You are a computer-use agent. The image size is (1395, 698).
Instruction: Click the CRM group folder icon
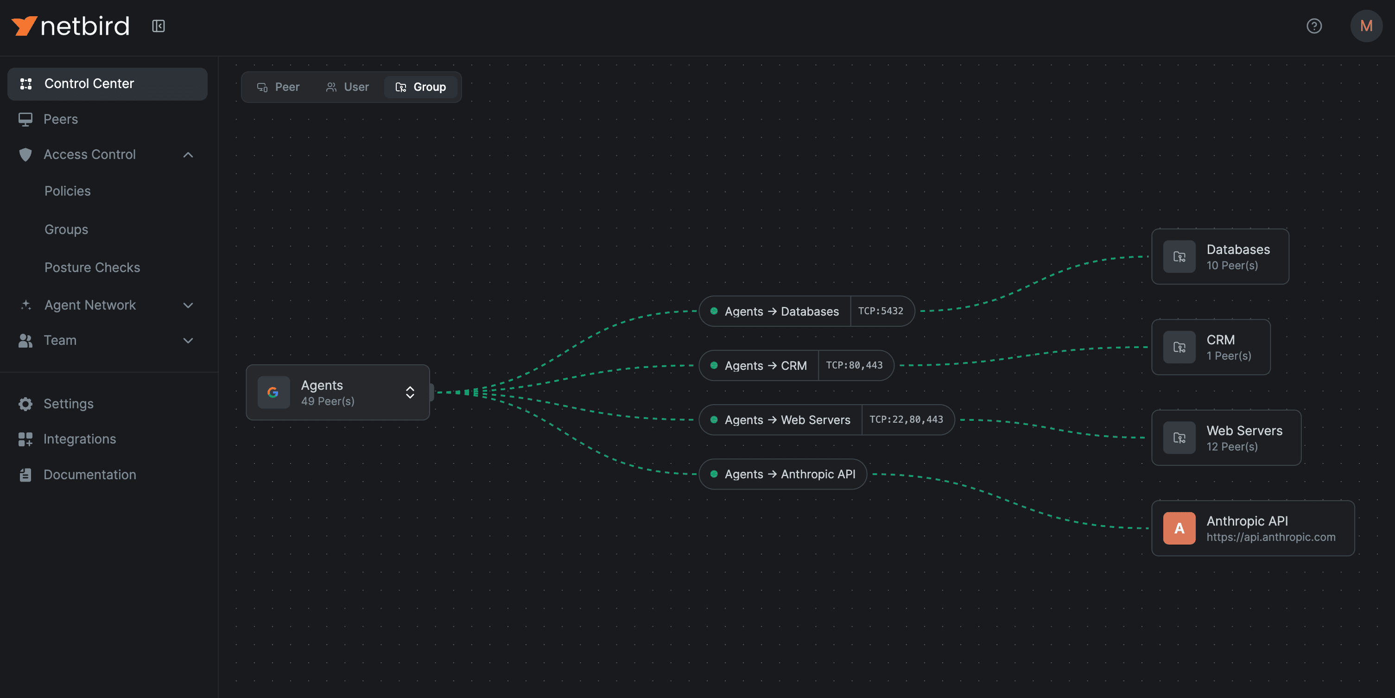[x=1179, y=347]
